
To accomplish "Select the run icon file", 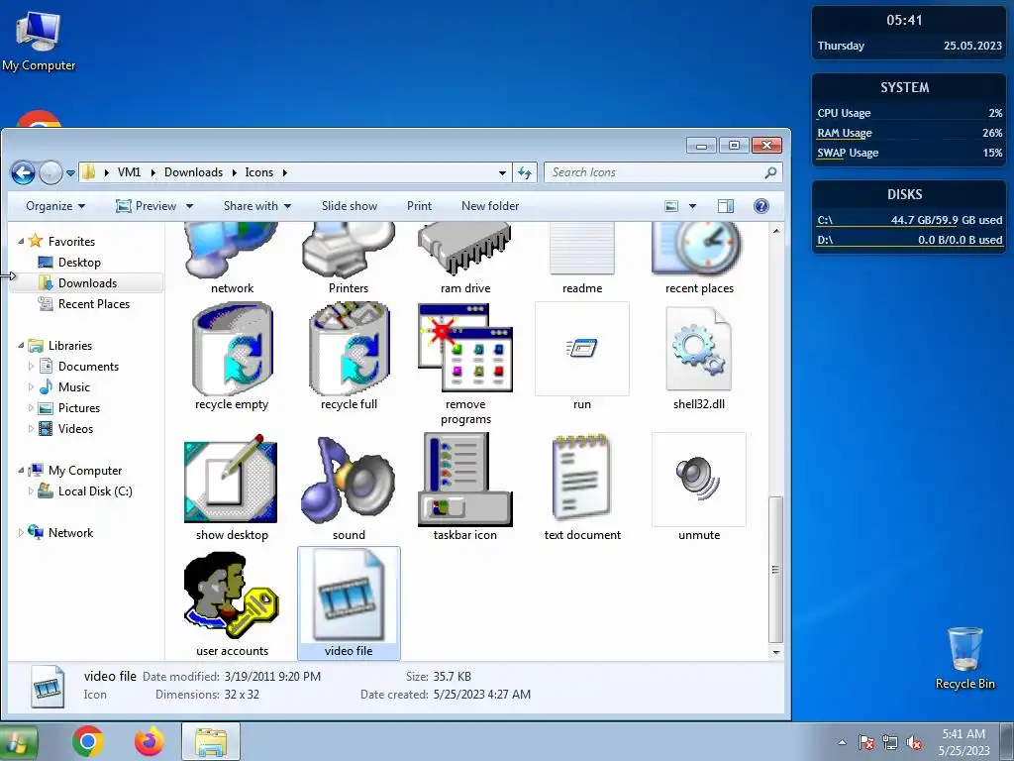I will pos(582,356).
